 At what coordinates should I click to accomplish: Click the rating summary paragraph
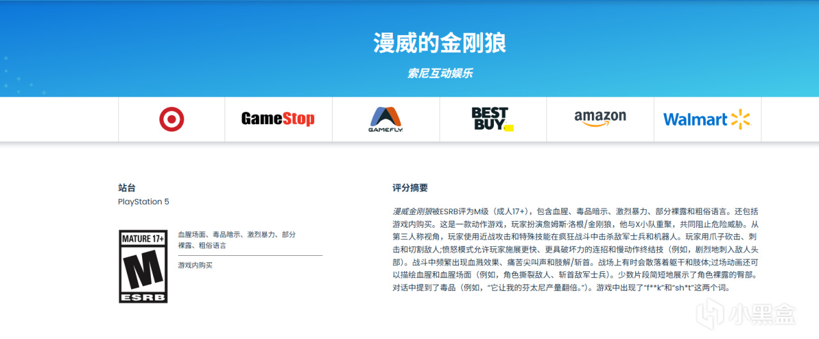pos(575,249)
